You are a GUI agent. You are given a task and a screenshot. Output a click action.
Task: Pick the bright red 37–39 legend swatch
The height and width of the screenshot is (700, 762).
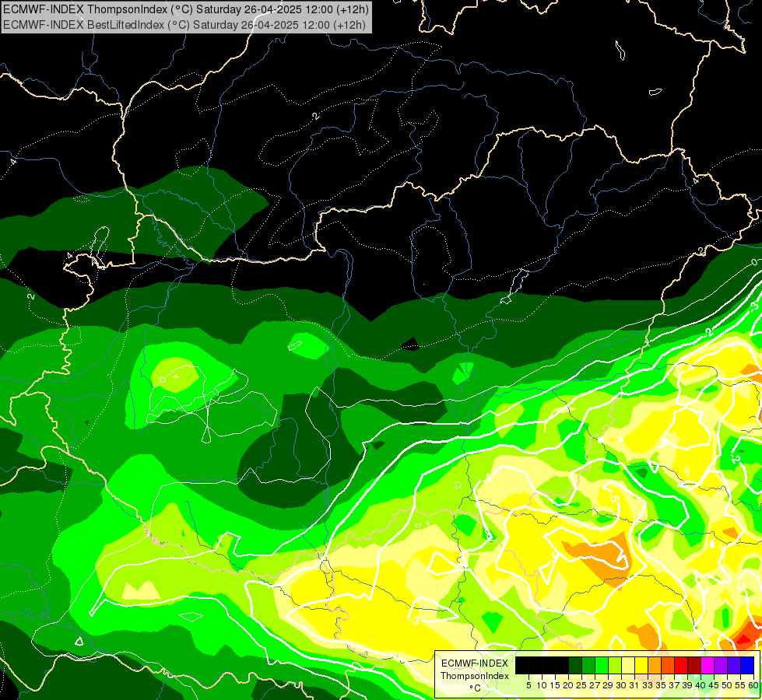(x=681, y=665)
